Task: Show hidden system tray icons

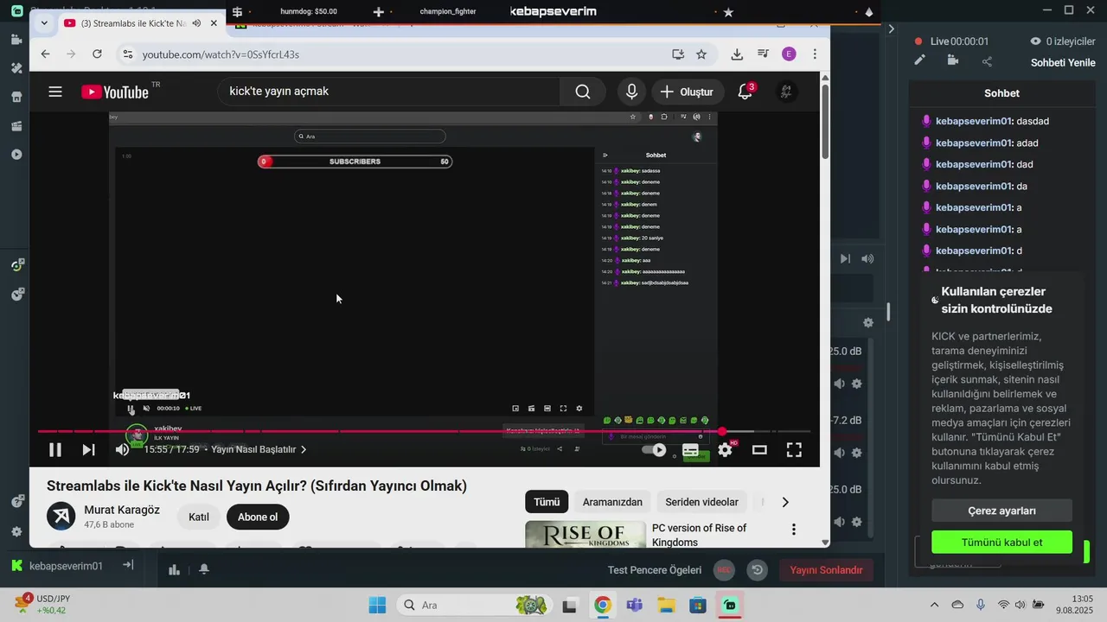Action: (934, 605)
